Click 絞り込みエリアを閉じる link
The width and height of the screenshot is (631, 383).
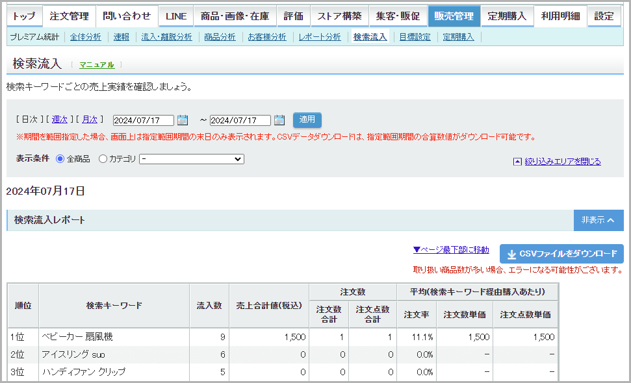[x=563, y=162]
